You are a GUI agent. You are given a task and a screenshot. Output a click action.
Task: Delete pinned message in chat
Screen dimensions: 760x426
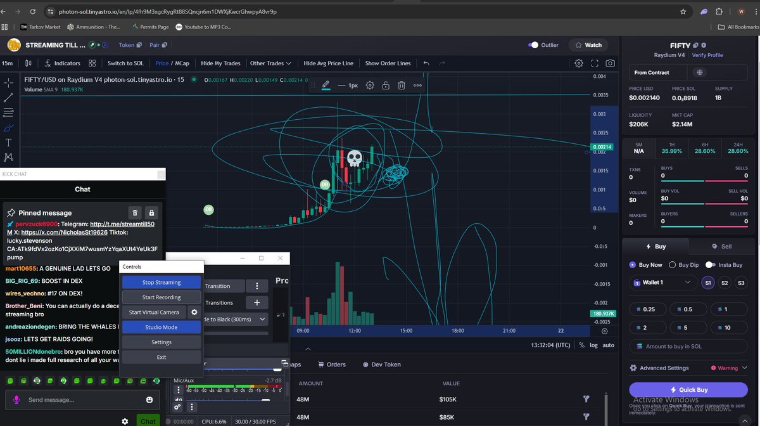click(x=135, y=212)
